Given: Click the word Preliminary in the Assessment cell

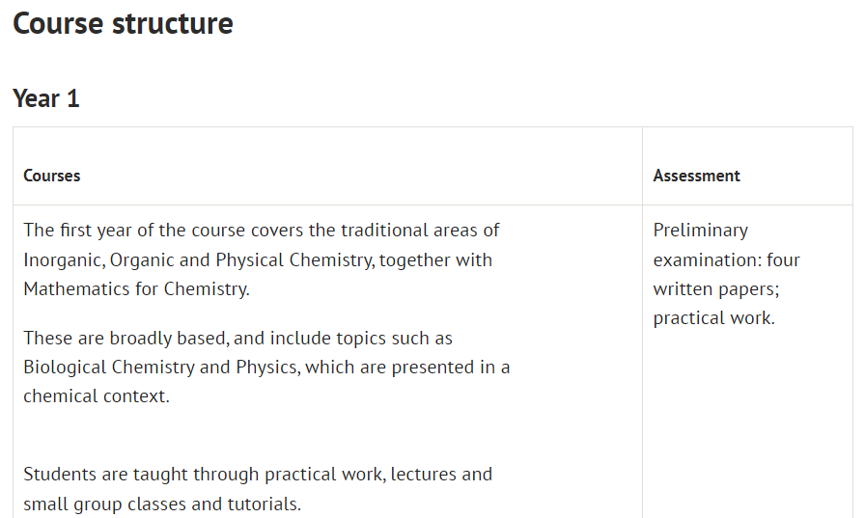Looking at the screenshot, I should [x=701, y=231].
